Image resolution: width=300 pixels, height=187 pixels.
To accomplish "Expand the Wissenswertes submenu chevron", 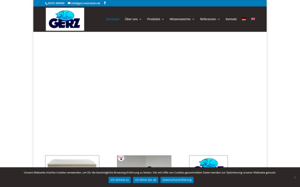I will (x=193, y=19).
